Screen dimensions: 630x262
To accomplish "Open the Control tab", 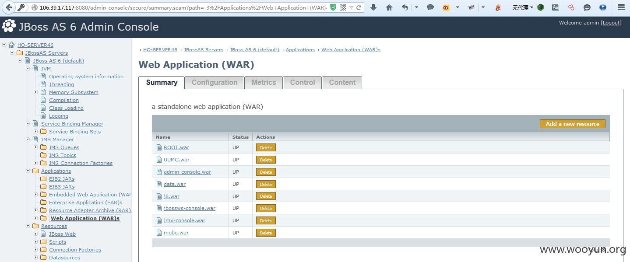I will click(x=303, y=82).
